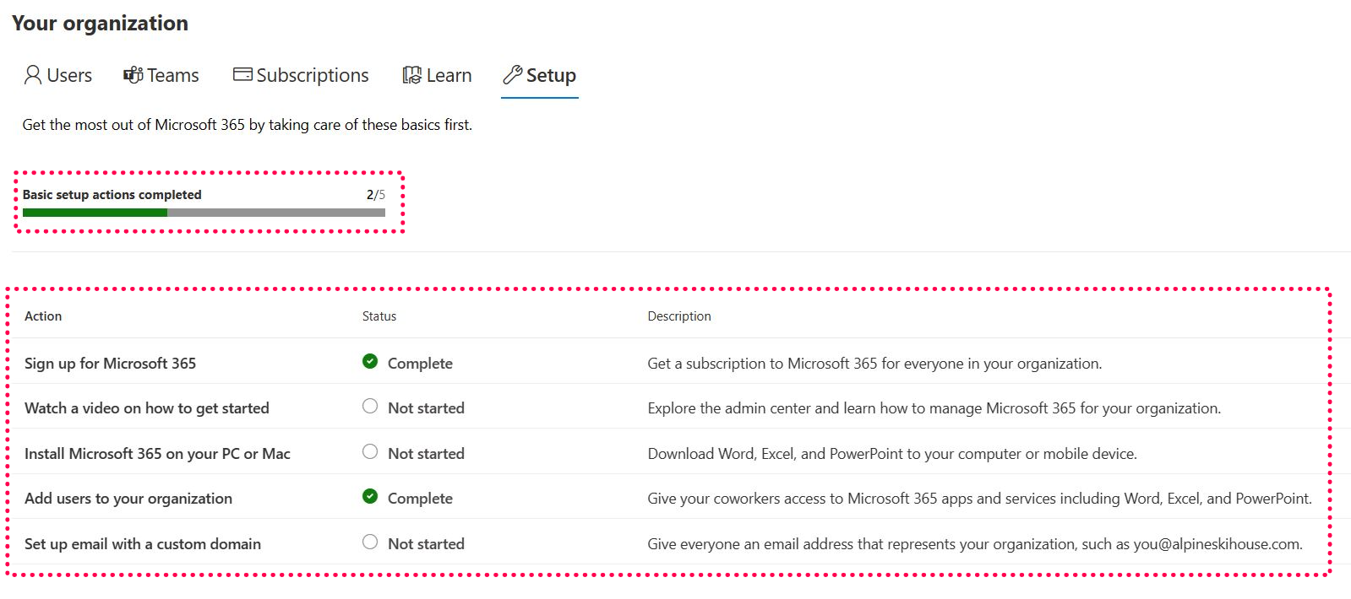The image size is (1351, 599).
Task: Click the Users person icon
Action: (x=33, y=75)
